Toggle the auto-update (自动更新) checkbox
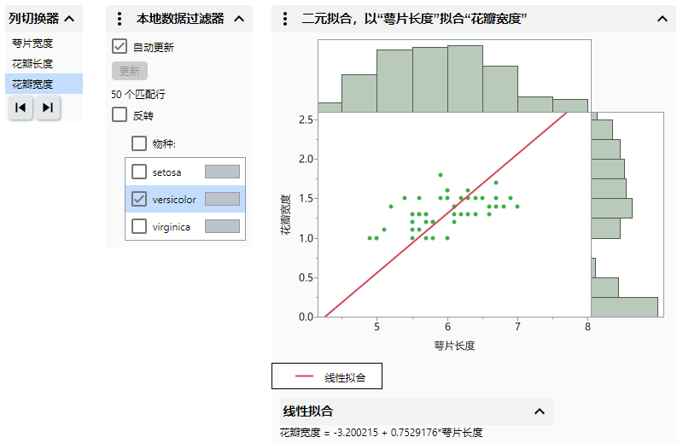The width and height of the screenshot is (683, 443). tap(120, 47)
